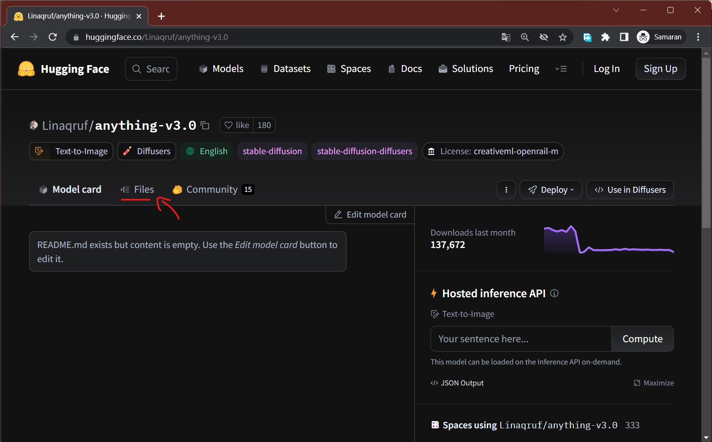Focus the Your sentence here input
Screen dimensions: 712x442
pyautogui.click(x=521, y=339)
